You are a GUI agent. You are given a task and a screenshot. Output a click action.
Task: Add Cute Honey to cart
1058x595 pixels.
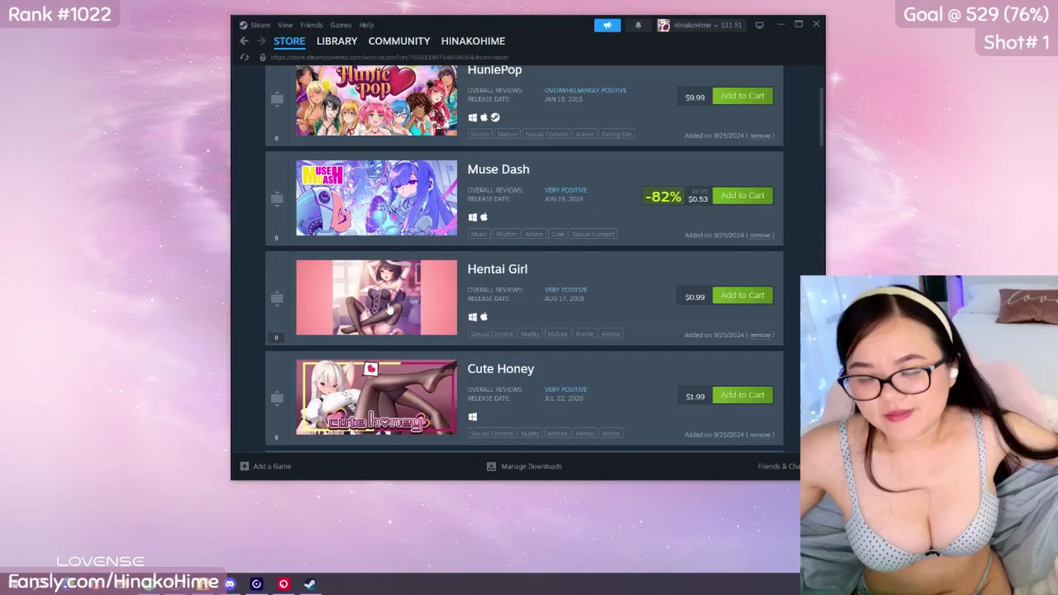tap(742, 395)
